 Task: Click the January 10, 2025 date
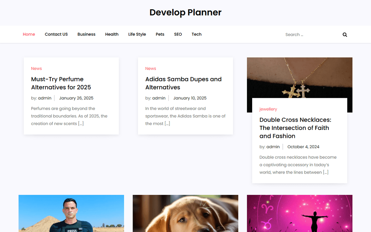pyautogui.click(x=190, y=98)
